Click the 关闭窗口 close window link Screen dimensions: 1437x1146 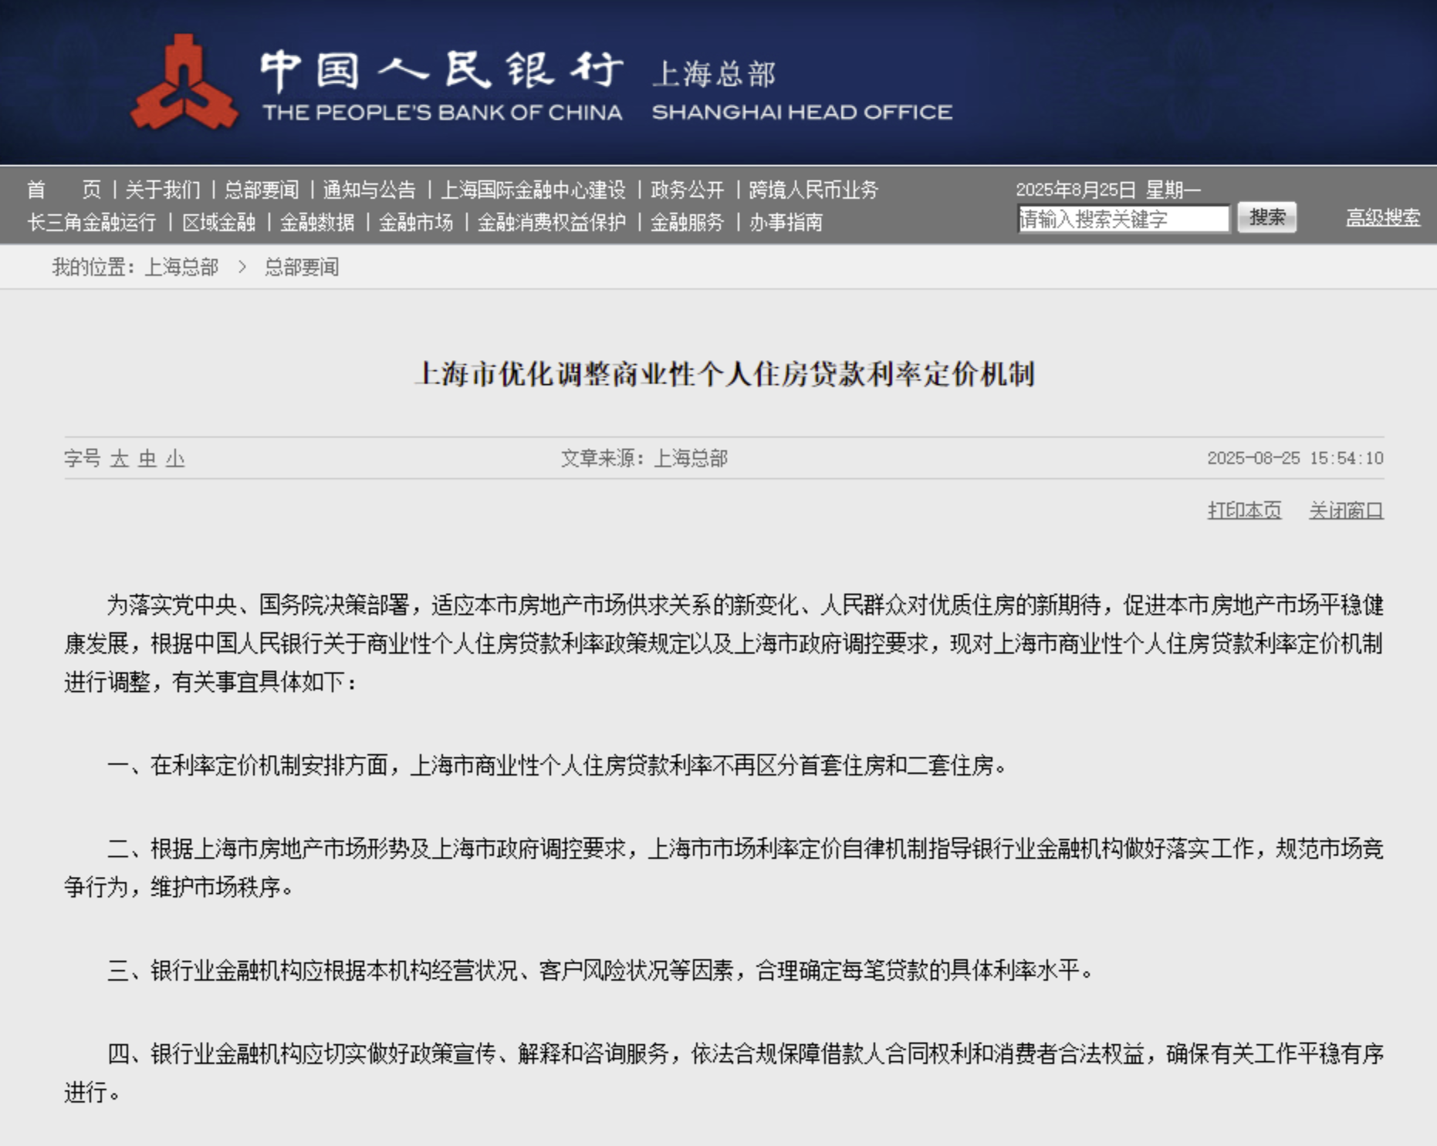(1347, 511)
